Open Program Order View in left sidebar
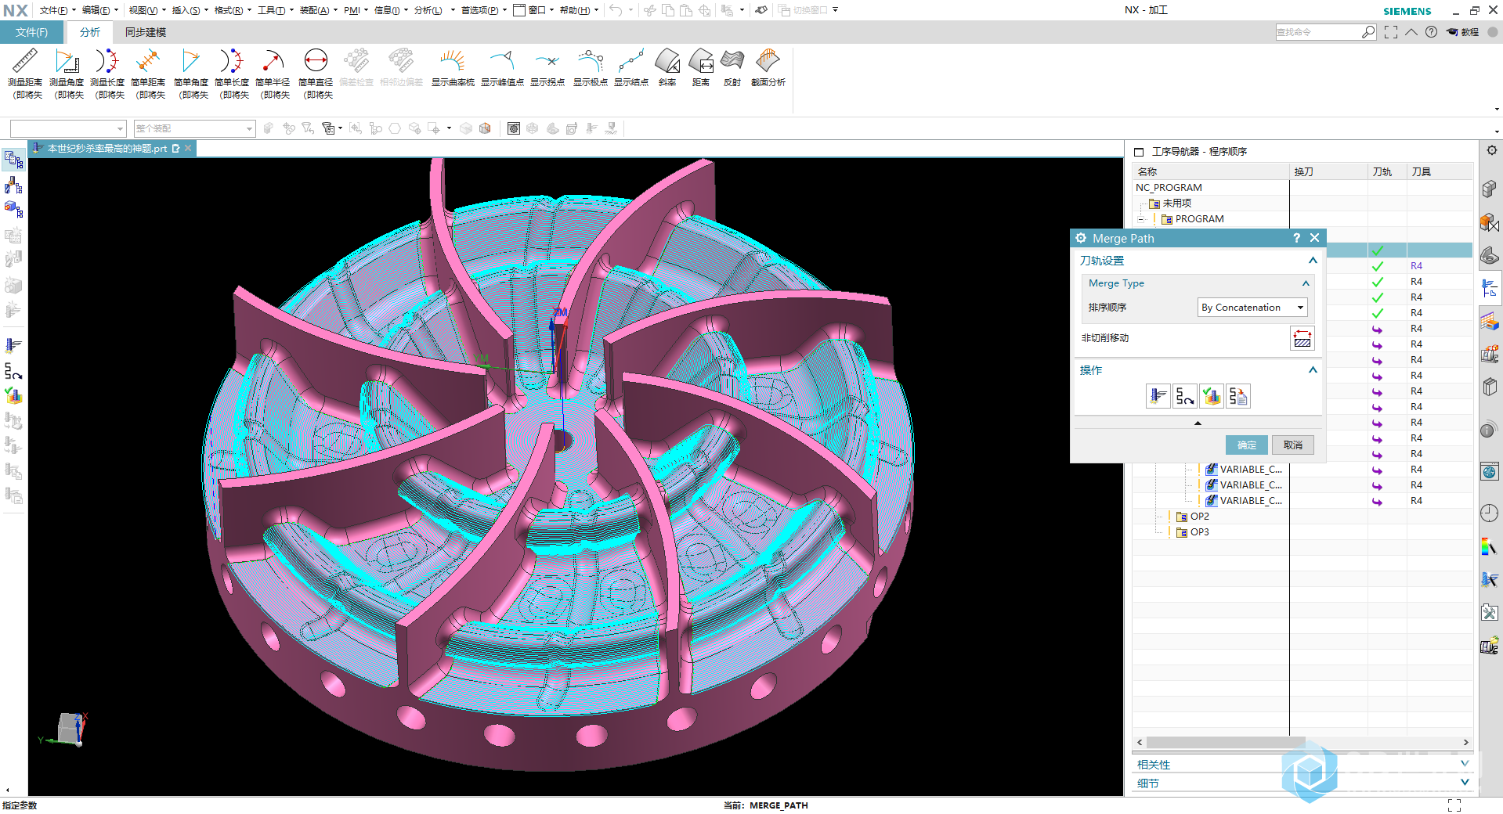This screenshot has width=1503, height=814. 13,160
